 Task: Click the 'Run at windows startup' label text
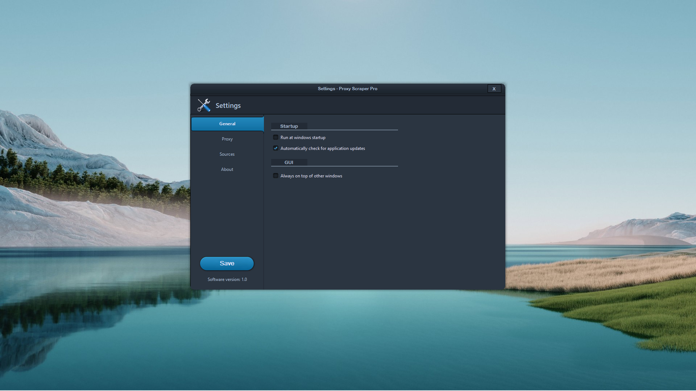[x=303, y=138]
